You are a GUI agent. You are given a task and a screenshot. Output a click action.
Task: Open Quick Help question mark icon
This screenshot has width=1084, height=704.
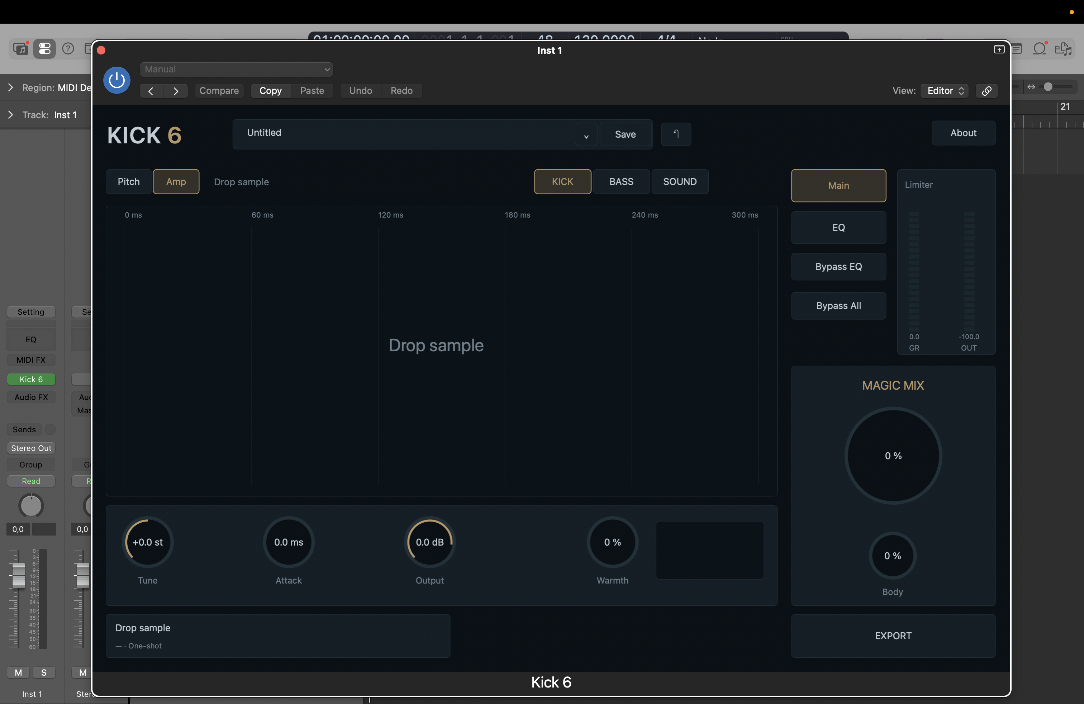(x=68, y=48)
